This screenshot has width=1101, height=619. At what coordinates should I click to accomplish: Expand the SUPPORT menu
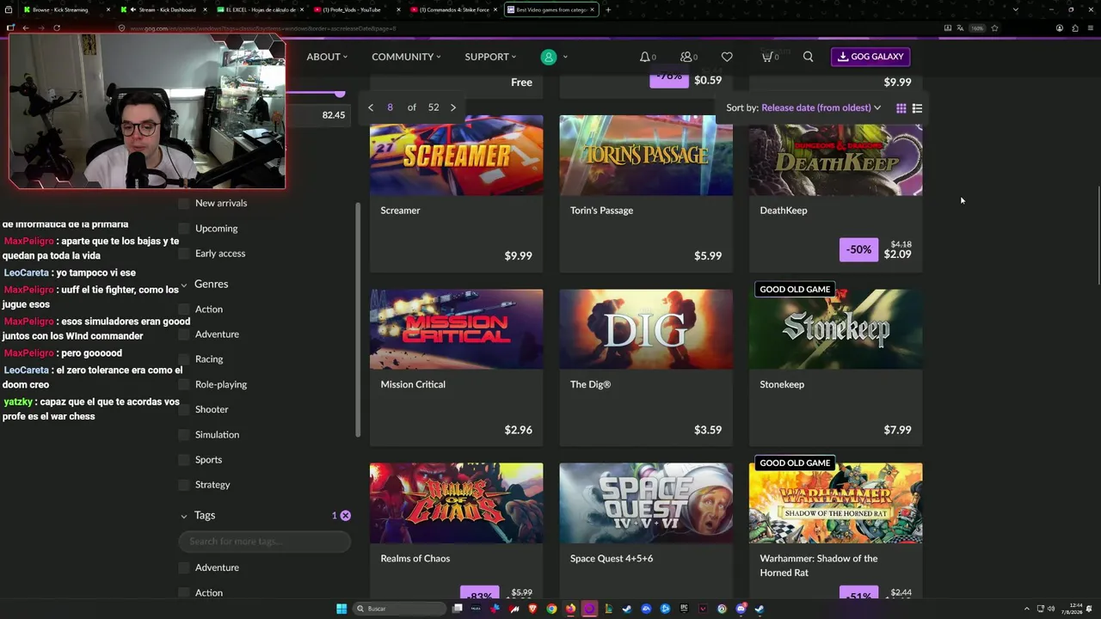(490, 57)
